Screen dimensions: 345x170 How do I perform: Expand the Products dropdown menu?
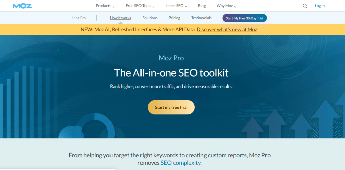[x=105, y=6]
